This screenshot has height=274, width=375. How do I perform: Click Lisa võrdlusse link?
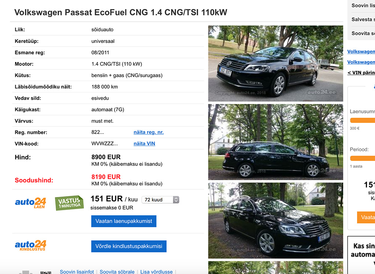(156, 271)
